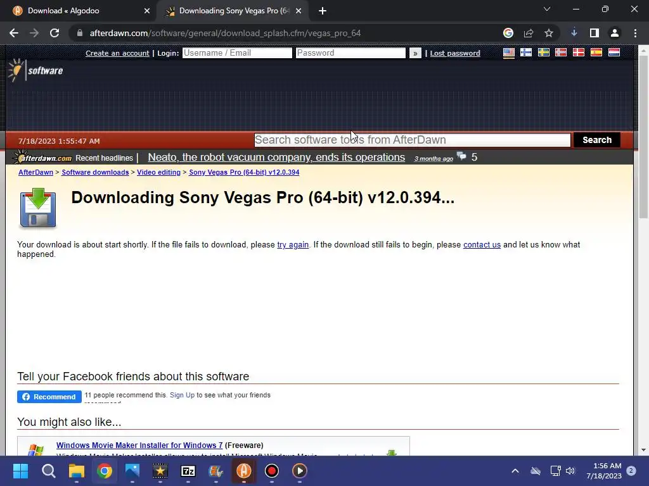
Task: Reload the AfterDawn page
Action: [55, 33]
